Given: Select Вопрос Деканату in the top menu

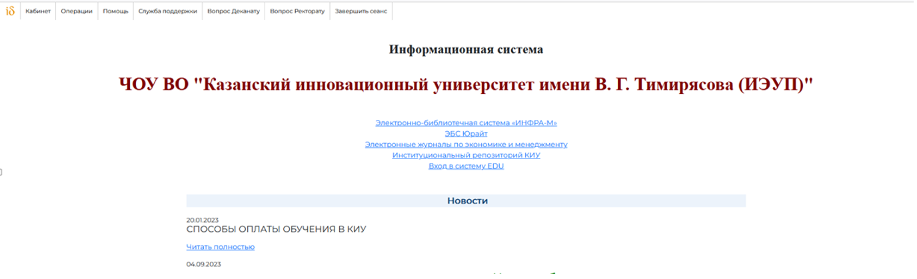Looking at the screenshot, I should [x=234, y=11].
